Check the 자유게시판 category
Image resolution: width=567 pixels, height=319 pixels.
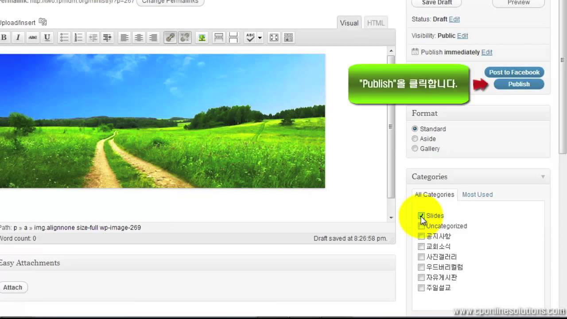(421, 277)
